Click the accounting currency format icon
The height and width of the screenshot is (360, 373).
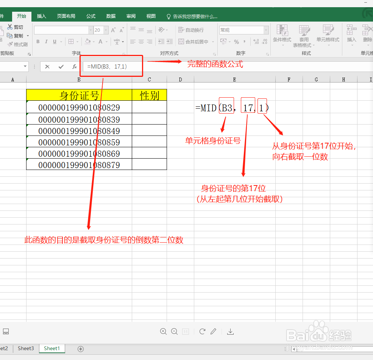click(x=223, y=42)
